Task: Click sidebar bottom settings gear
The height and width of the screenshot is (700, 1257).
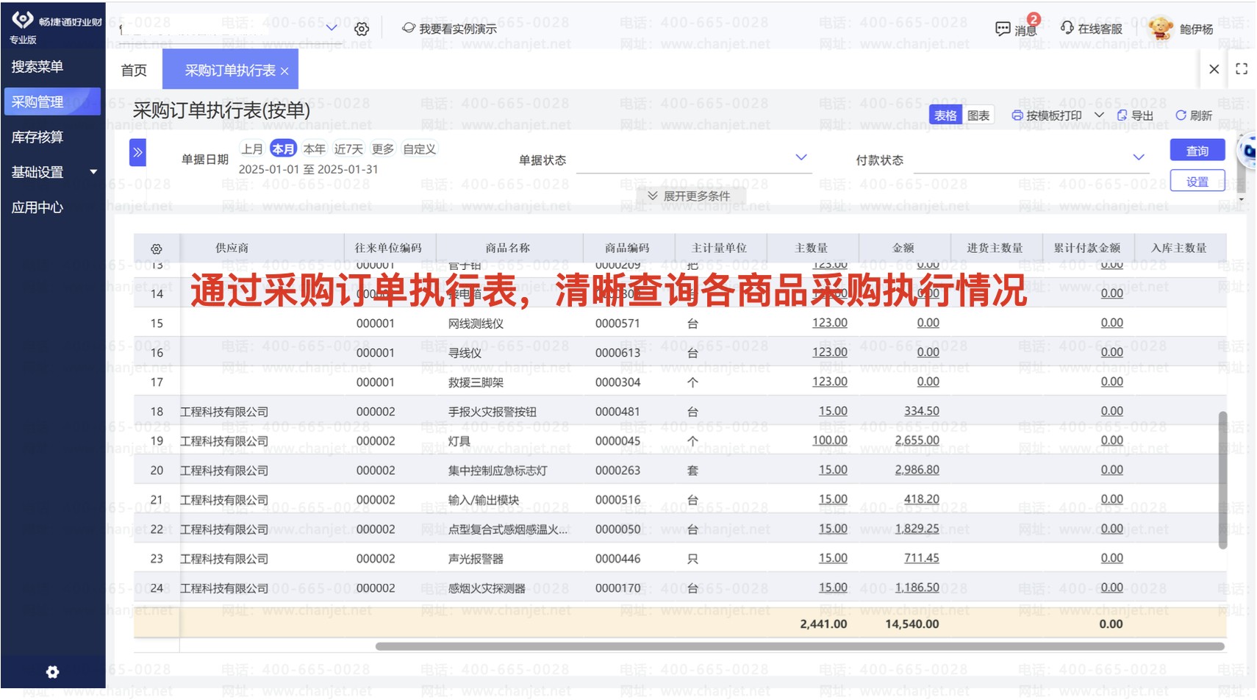Action: tap(53, 672)
